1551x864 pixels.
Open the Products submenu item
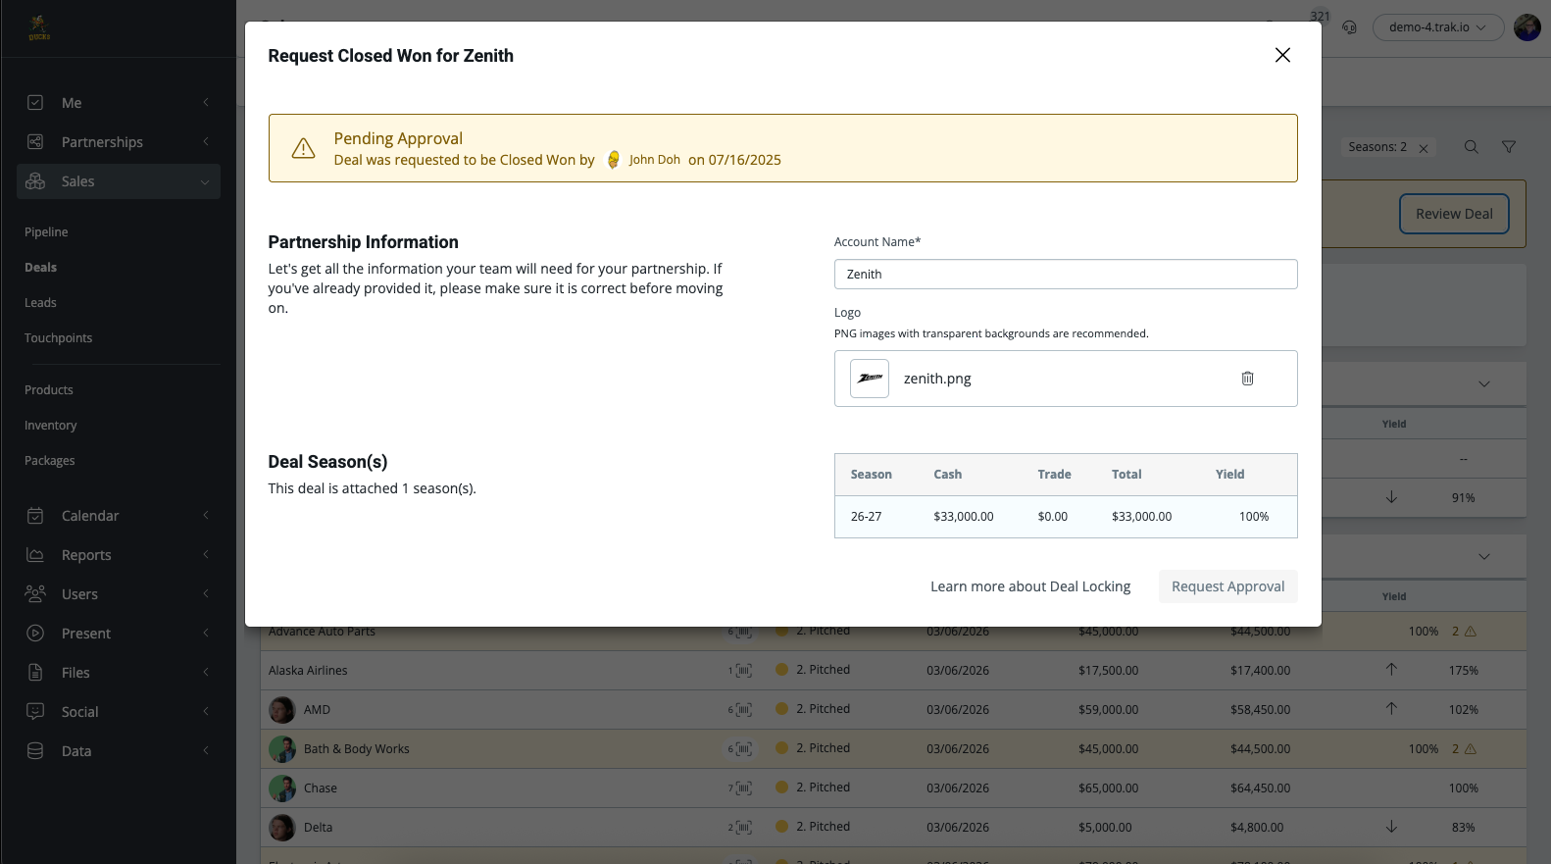click(49, 390)
